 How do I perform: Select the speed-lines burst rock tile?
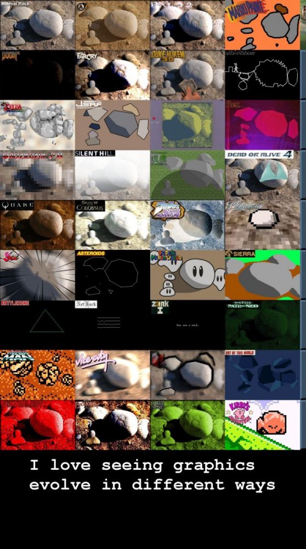coord(37,275)
